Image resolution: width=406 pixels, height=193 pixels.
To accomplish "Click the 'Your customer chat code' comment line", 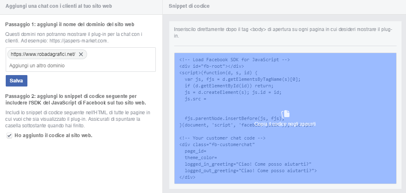I will [222, 138].
